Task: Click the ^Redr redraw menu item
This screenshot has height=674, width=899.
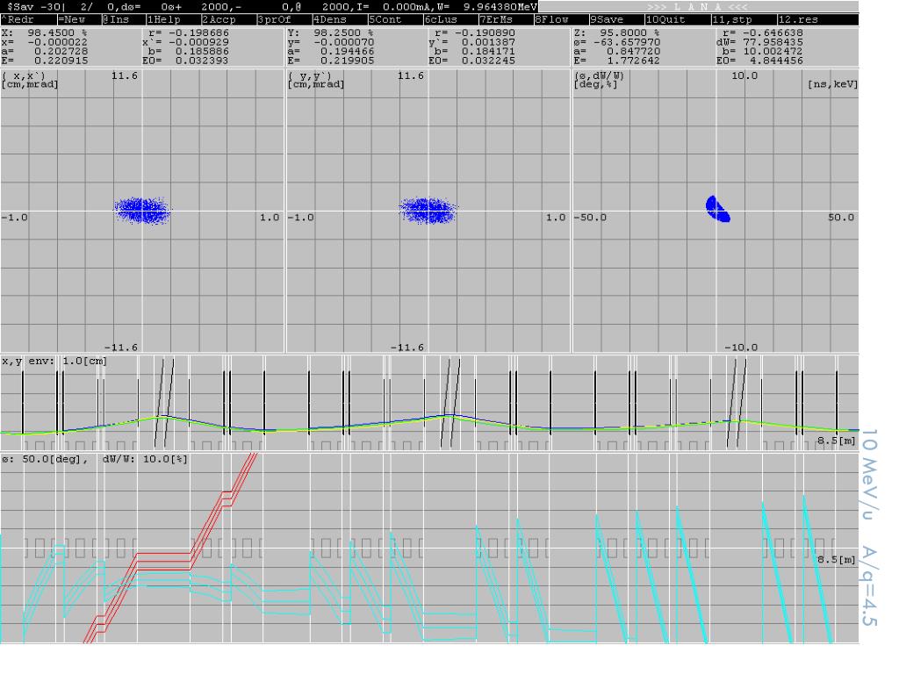Action: click(18, 19)
